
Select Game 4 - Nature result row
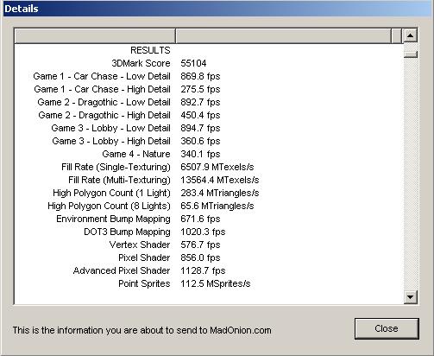click(209, 154)
